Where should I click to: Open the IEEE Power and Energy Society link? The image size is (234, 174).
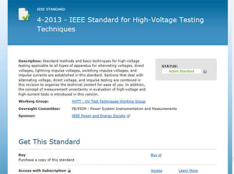(x=99, y=116)
